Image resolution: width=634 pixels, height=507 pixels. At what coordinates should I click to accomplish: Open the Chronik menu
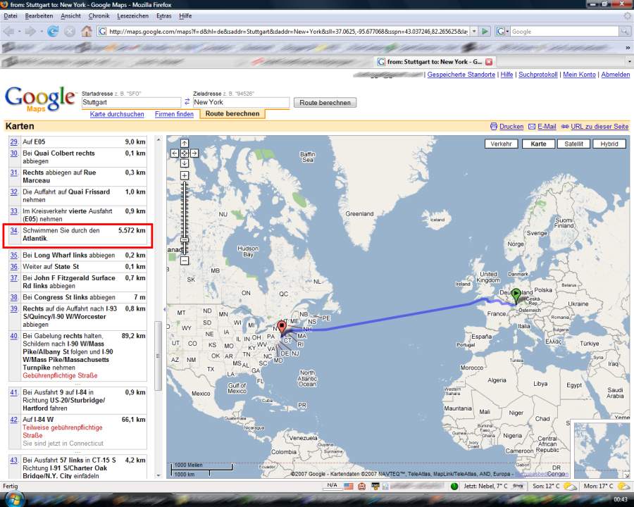pos(99,16)
